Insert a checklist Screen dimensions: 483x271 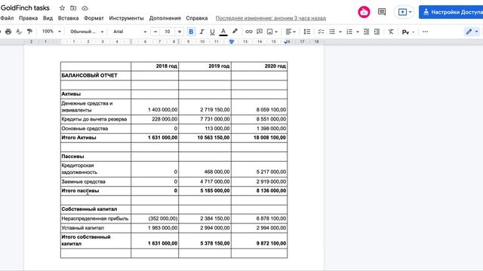(321, 32)
